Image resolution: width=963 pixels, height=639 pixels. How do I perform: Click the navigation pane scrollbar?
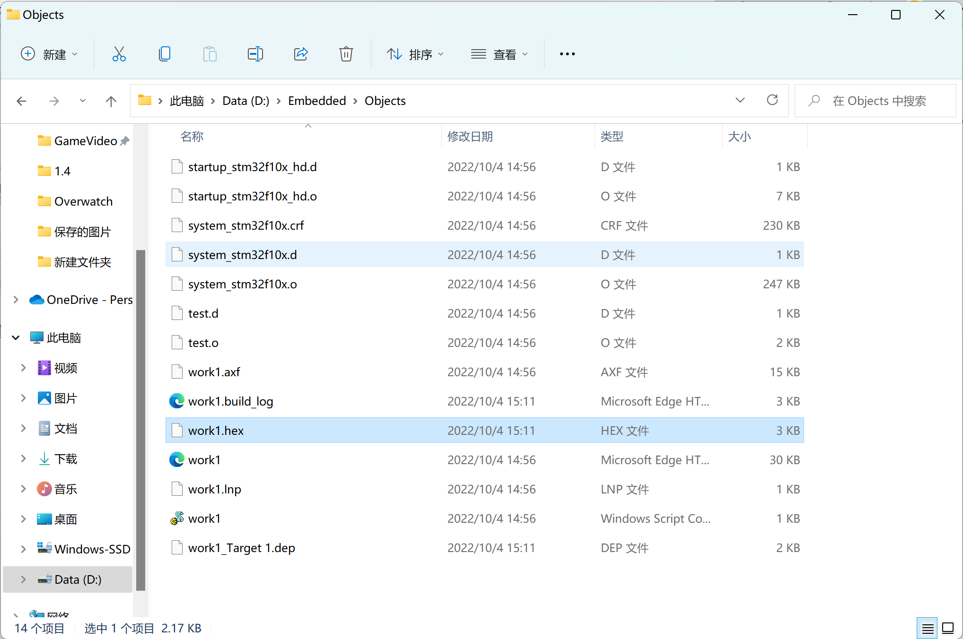(x=140, y=420)
